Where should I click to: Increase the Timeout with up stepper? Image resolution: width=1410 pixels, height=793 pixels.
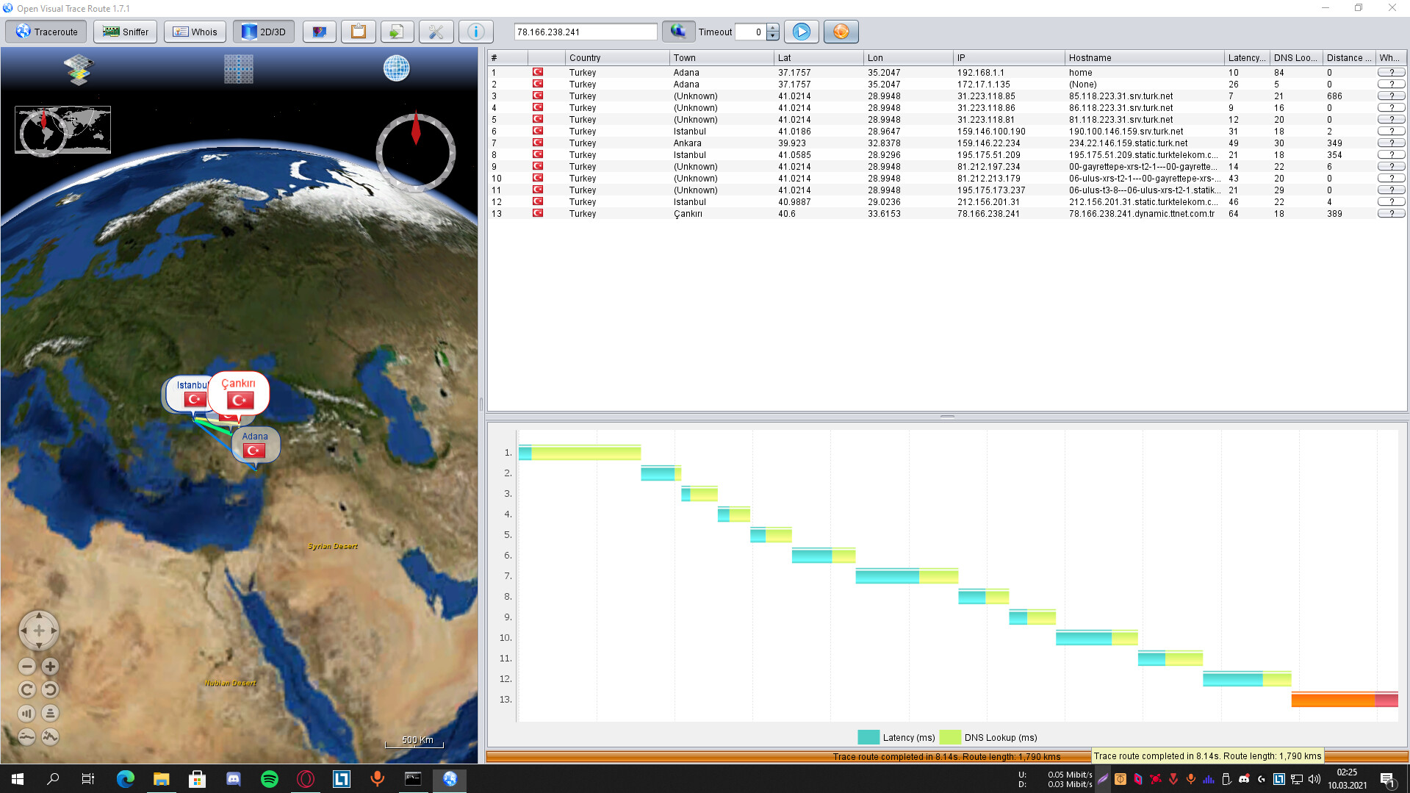pyautogui.click(x=773, y=28)
